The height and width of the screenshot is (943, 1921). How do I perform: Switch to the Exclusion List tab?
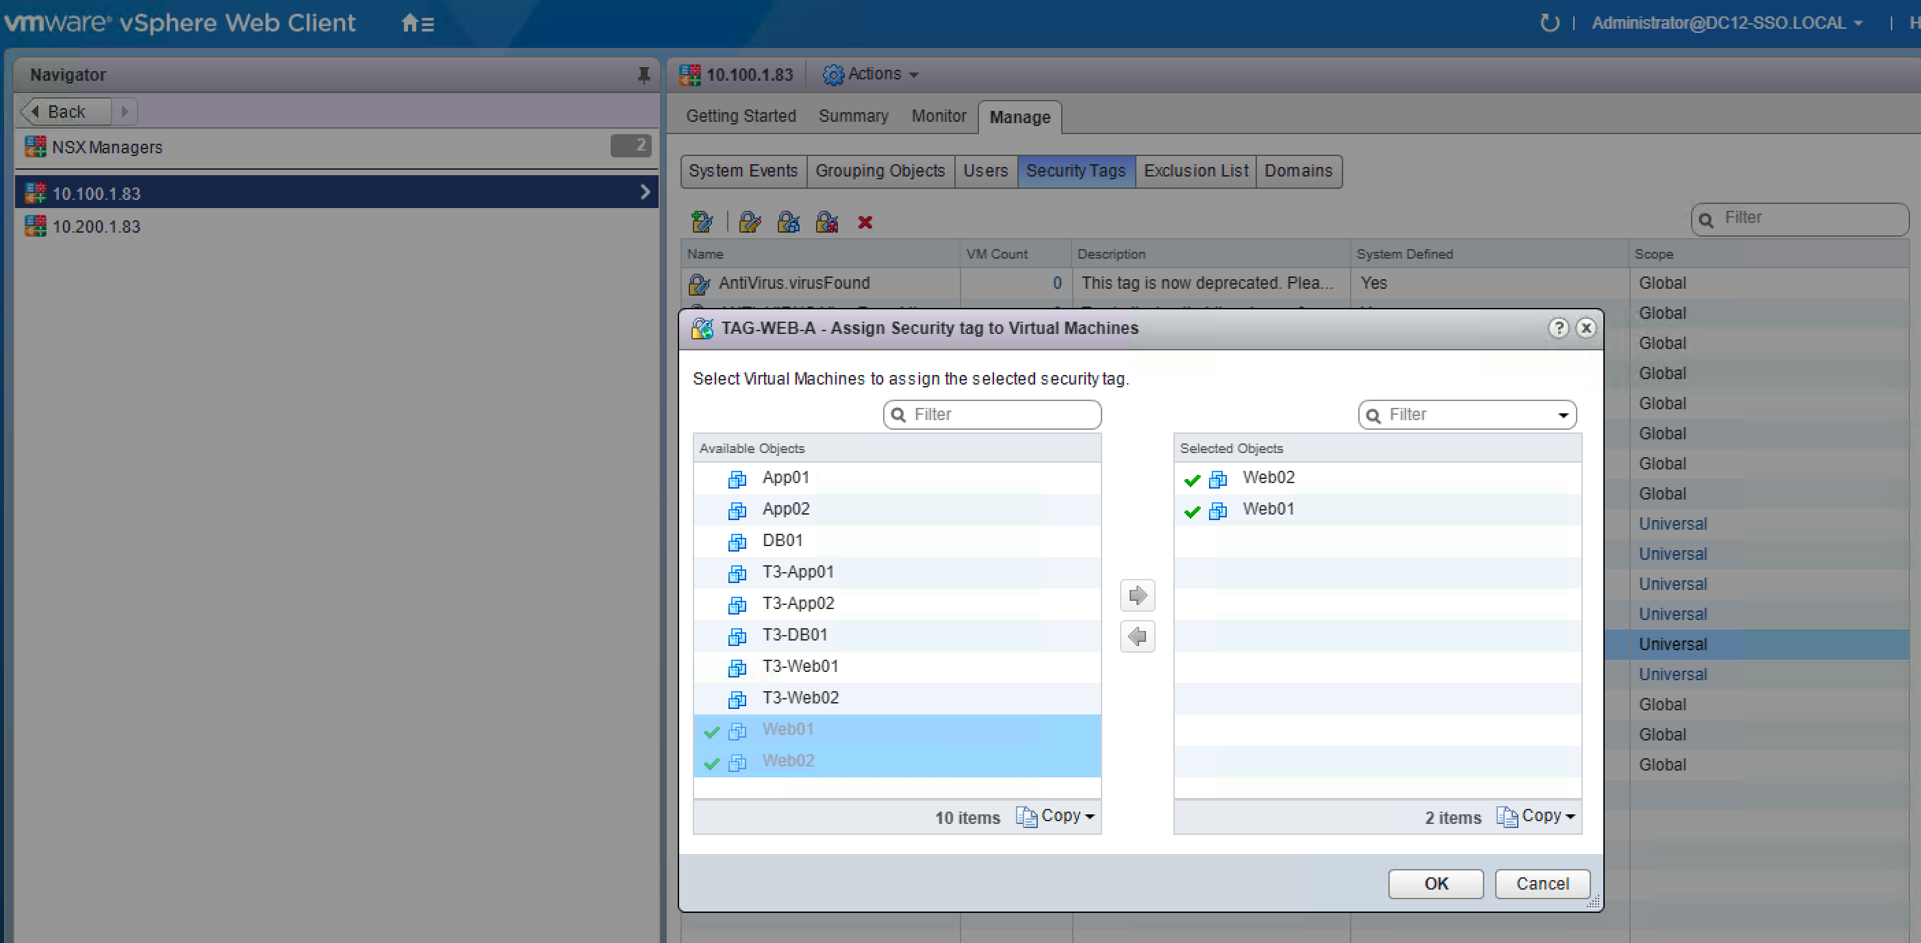[1195, 170]
